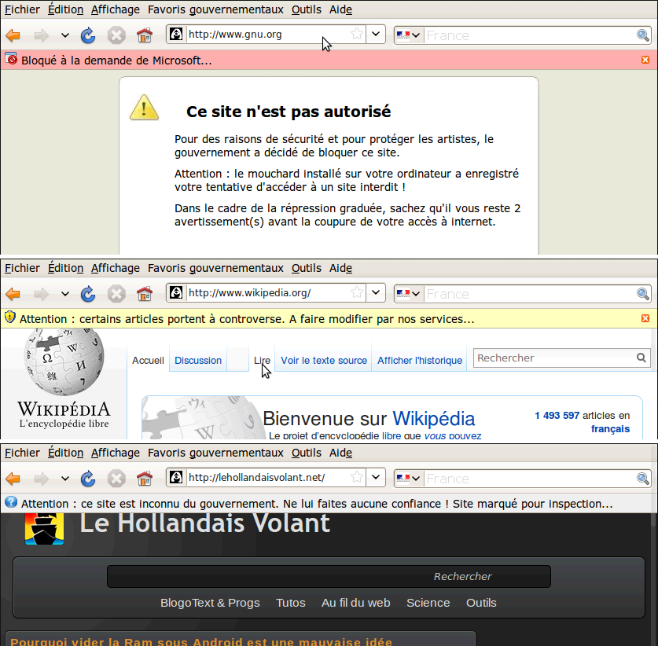The width and height of the screenshot is (658, 646).
Task: Expand the URL bar dropdown in wikipedia.org window
Action: pos(376,292)
